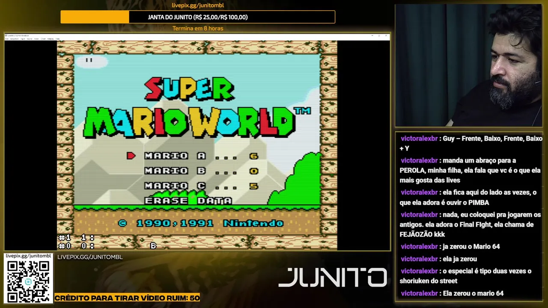Click the "CRÉDITO PARA TIRAR VÍDEO RUIM: 50" banner

coord(127,298)
